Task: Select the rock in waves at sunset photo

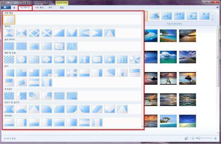Action: click(x=187, y=79)
